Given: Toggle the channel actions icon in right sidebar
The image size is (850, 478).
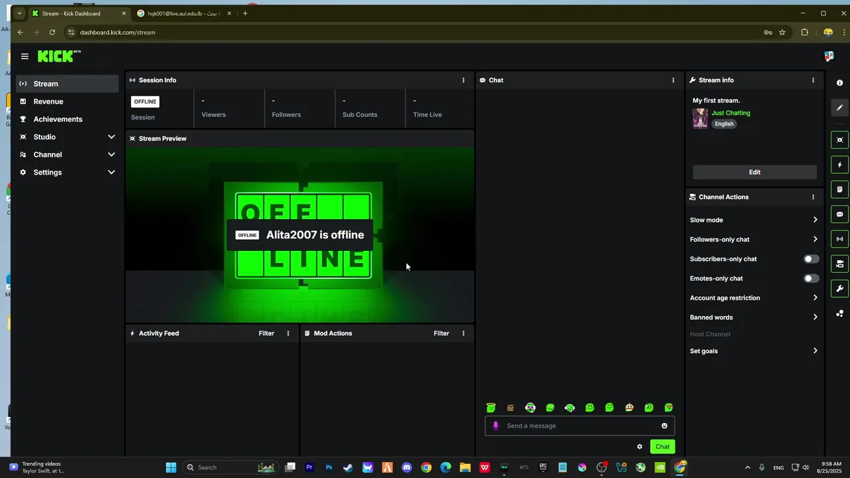Looking at the screenshot, I should (x=839, y=264).
